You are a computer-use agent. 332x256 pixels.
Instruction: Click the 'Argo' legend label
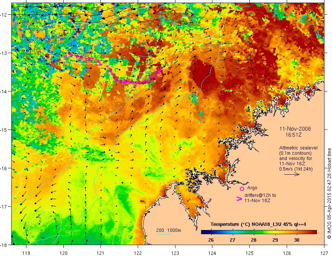pos(252,188)
